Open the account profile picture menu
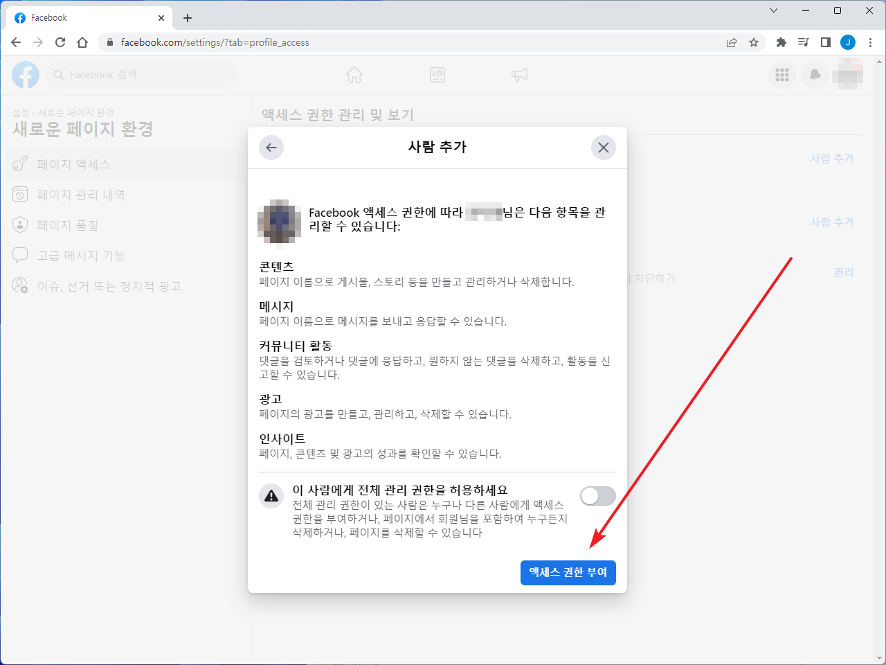 coord(848,75)
